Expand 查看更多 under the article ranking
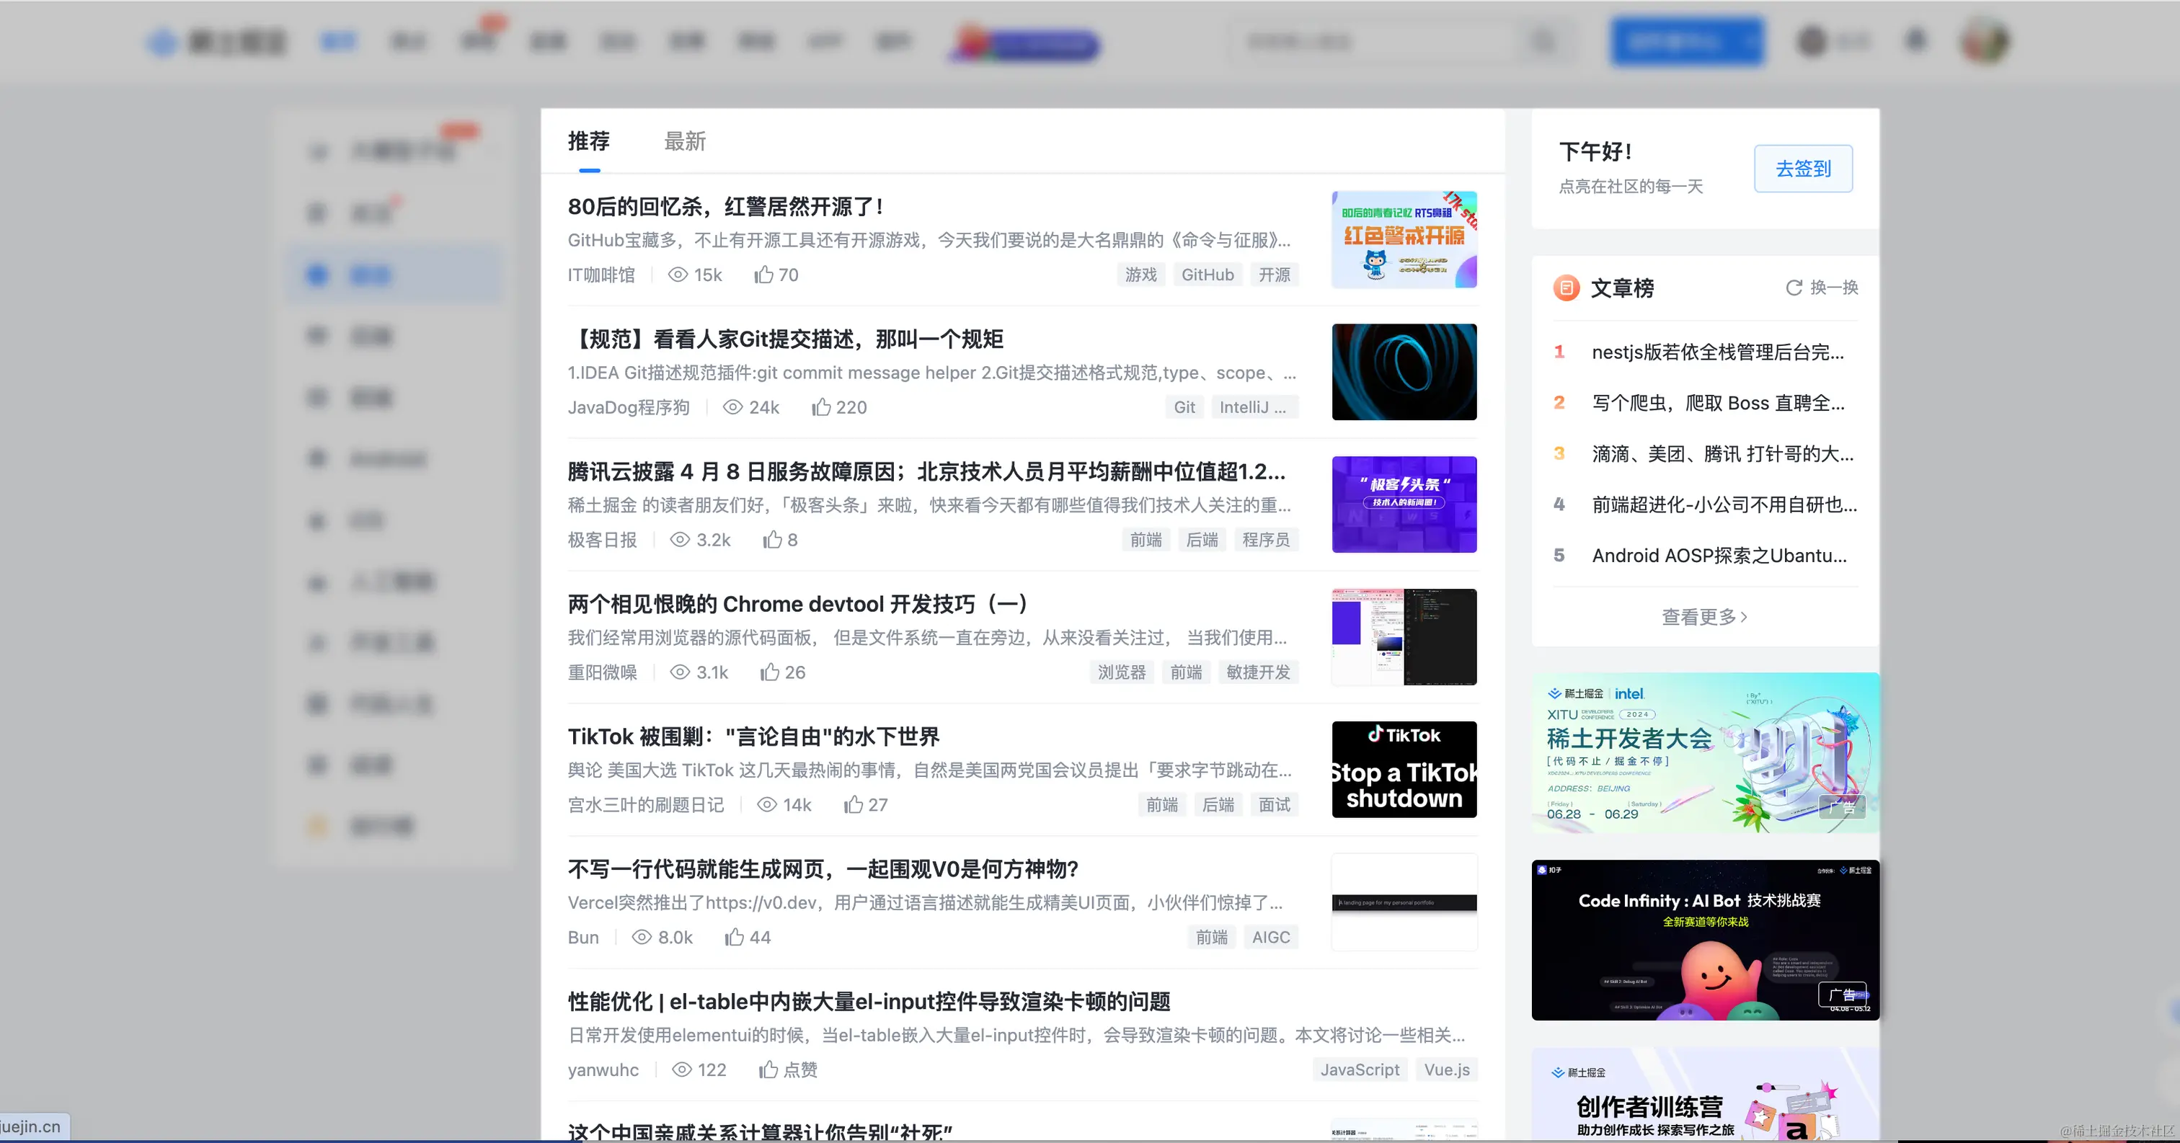The height and width of the screenshot is (1143, 2180). 1703,617
